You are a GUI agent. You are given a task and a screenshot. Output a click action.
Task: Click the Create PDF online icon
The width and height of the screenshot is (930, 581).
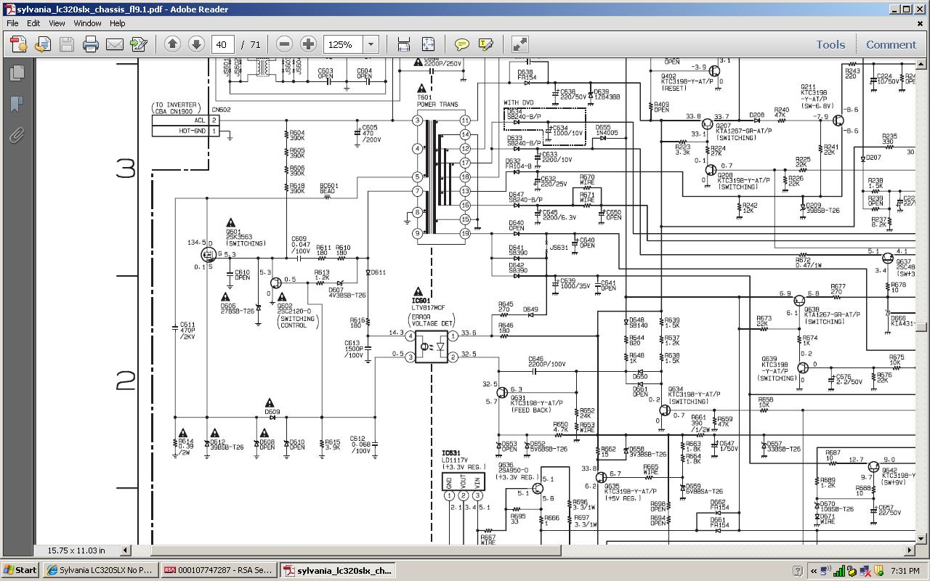coord(19,44)
